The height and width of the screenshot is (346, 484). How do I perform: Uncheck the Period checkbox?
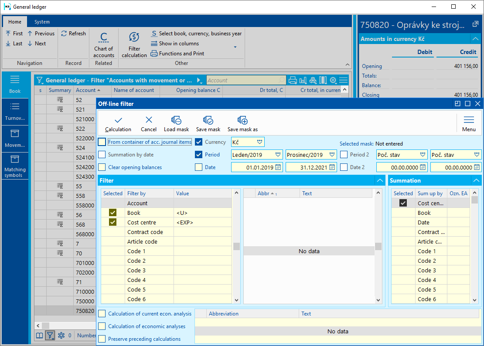(199, 155)
